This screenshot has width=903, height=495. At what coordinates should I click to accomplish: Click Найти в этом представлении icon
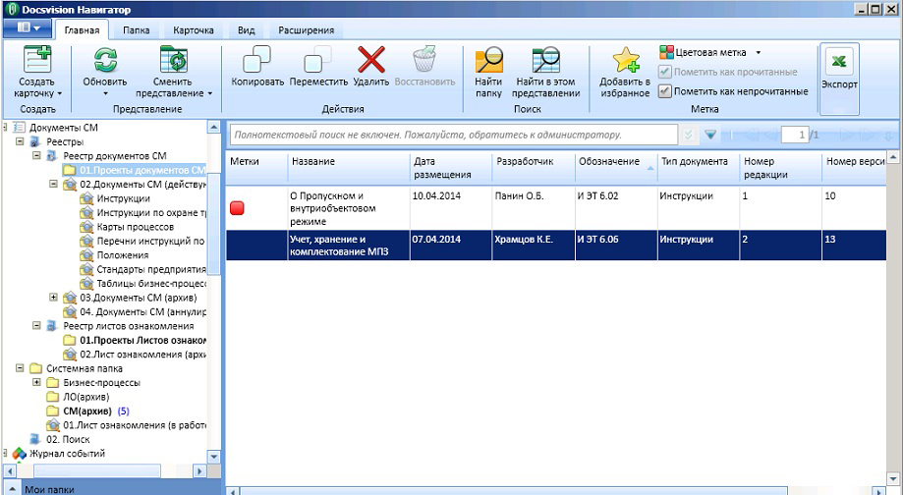[546, 60]
